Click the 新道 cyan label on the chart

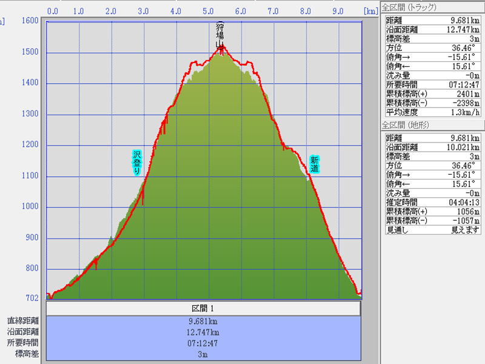click(314, 164)
